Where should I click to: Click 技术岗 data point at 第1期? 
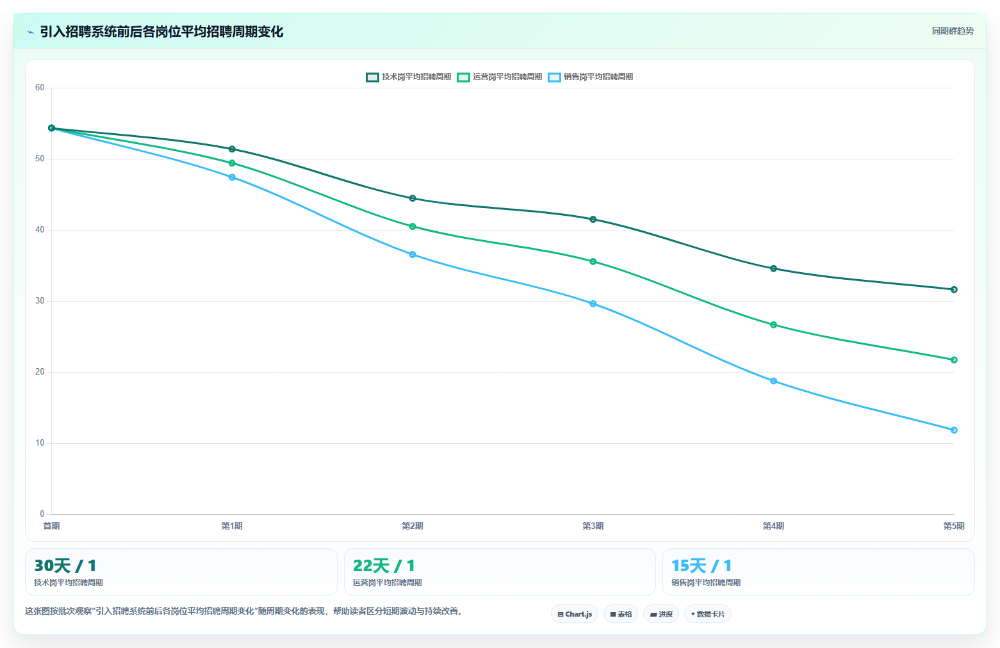[x=232, y=149]
